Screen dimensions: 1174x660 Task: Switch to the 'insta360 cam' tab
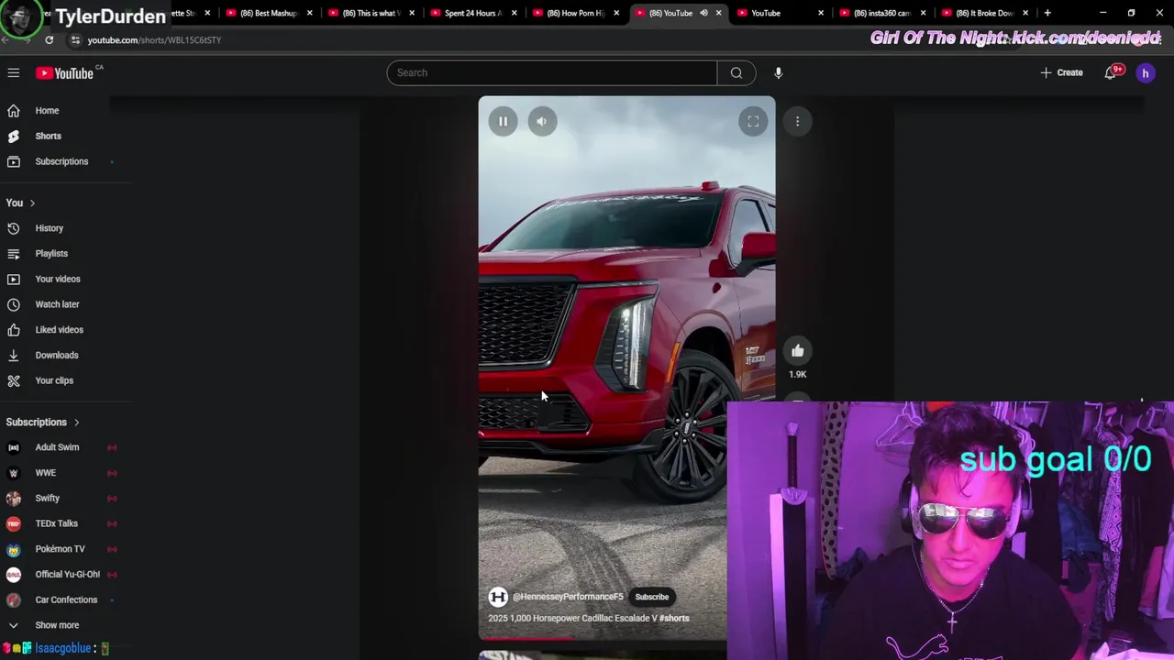pyautogui.click(x=881, y=13)
